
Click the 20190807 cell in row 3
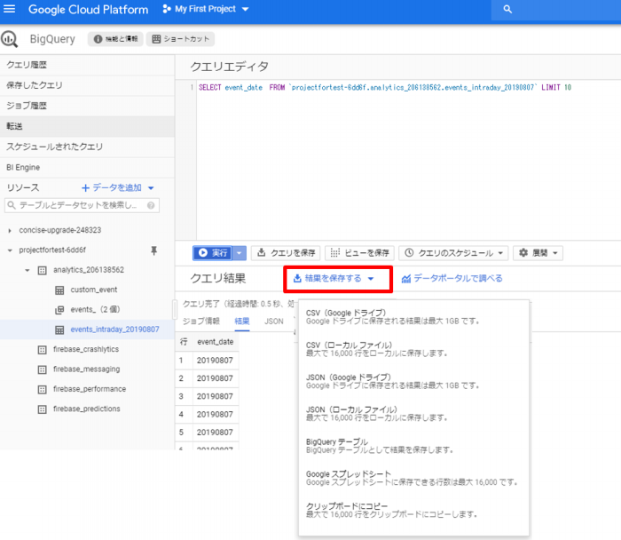(215, 396)
